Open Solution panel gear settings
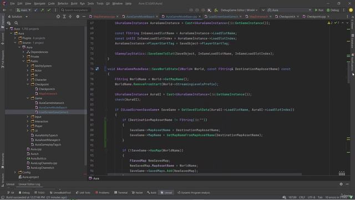The width and height of the screenshot is (355, 200). [78, 17]
